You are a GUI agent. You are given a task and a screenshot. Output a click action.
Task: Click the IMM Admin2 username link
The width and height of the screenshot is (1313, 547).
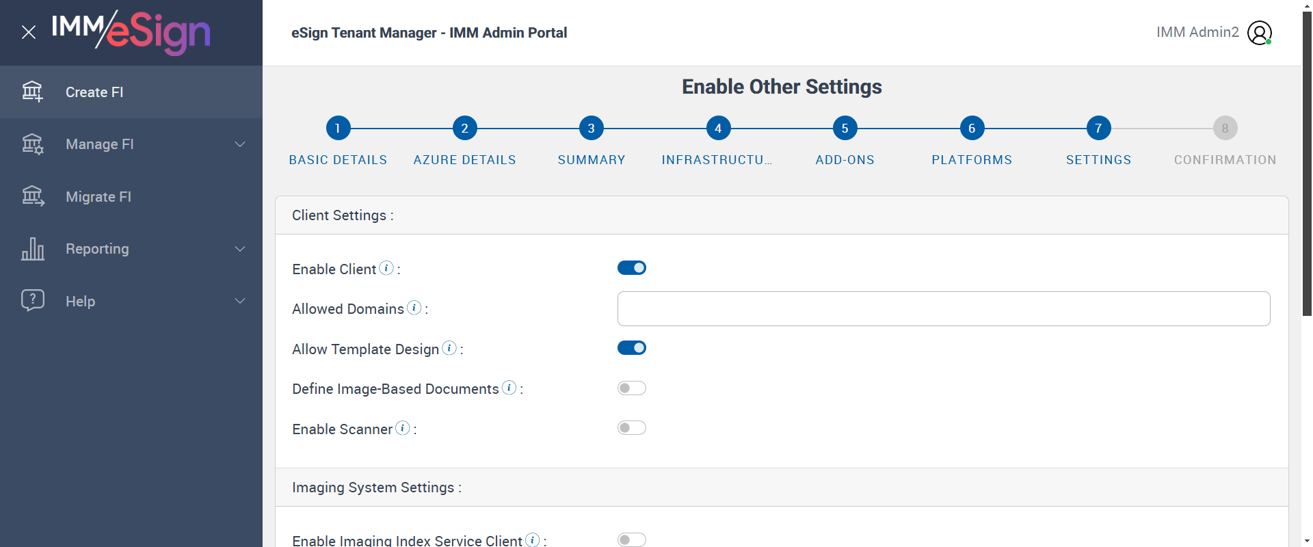click(x=1197, y=32)
